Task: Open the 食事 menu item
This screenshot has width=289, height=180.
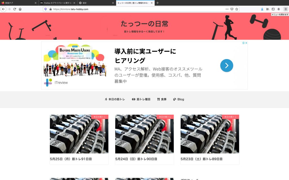Action: point(162,99)
